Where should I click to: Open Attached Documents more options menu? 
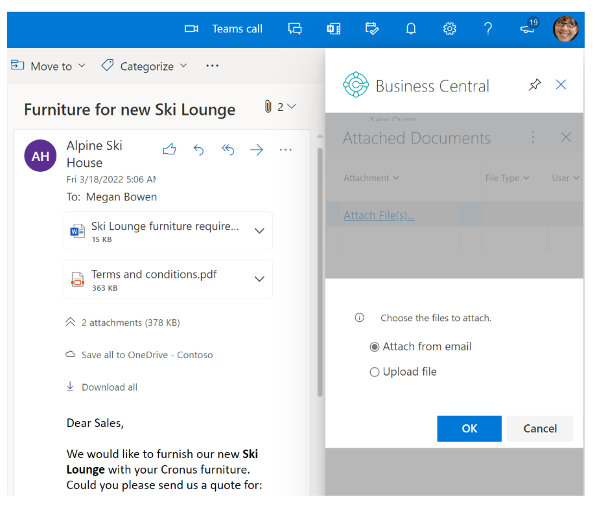(533, 137)
